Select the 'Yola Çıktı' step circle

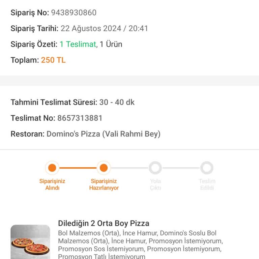click(x=155, y=168)
